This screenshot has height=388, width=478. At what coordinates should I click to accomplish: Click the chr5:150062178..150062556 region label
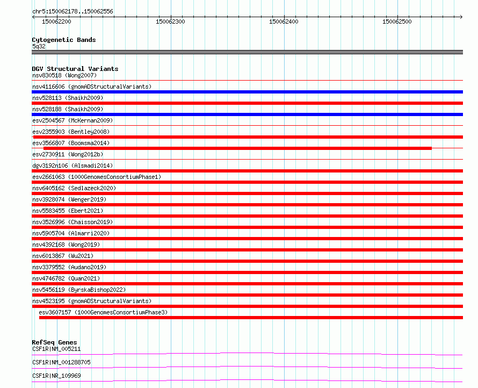[x=73, y=12]
